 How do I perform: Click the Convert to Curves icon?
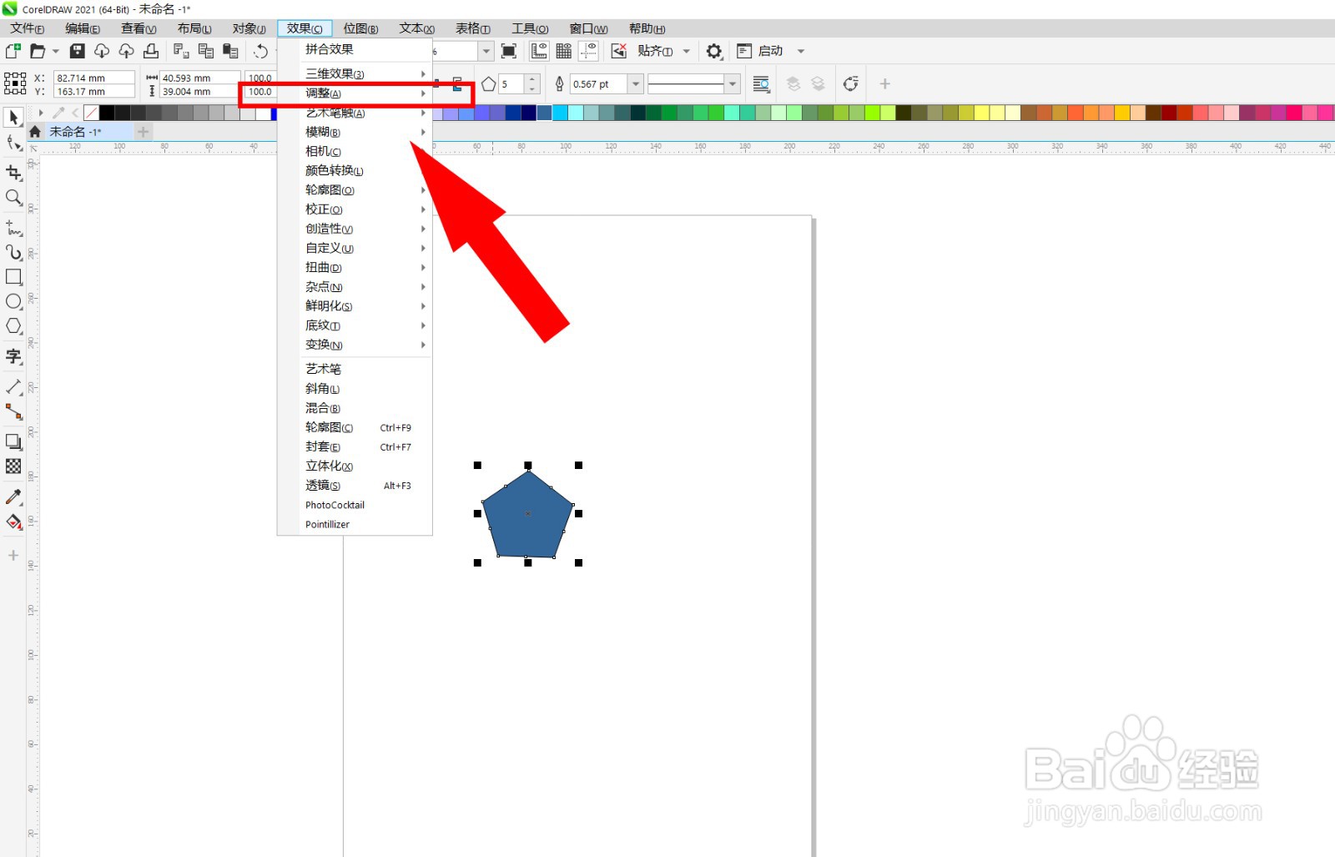[x=850, y=83]
